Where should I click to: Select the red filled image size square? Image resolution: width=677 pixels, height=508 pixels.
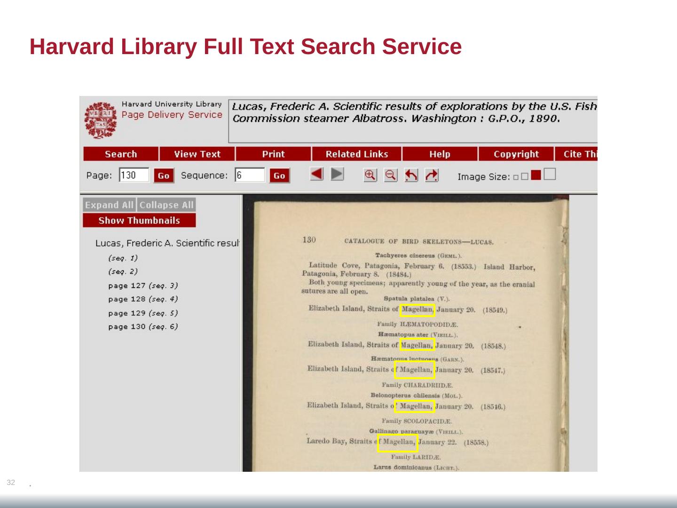point(536,175)
